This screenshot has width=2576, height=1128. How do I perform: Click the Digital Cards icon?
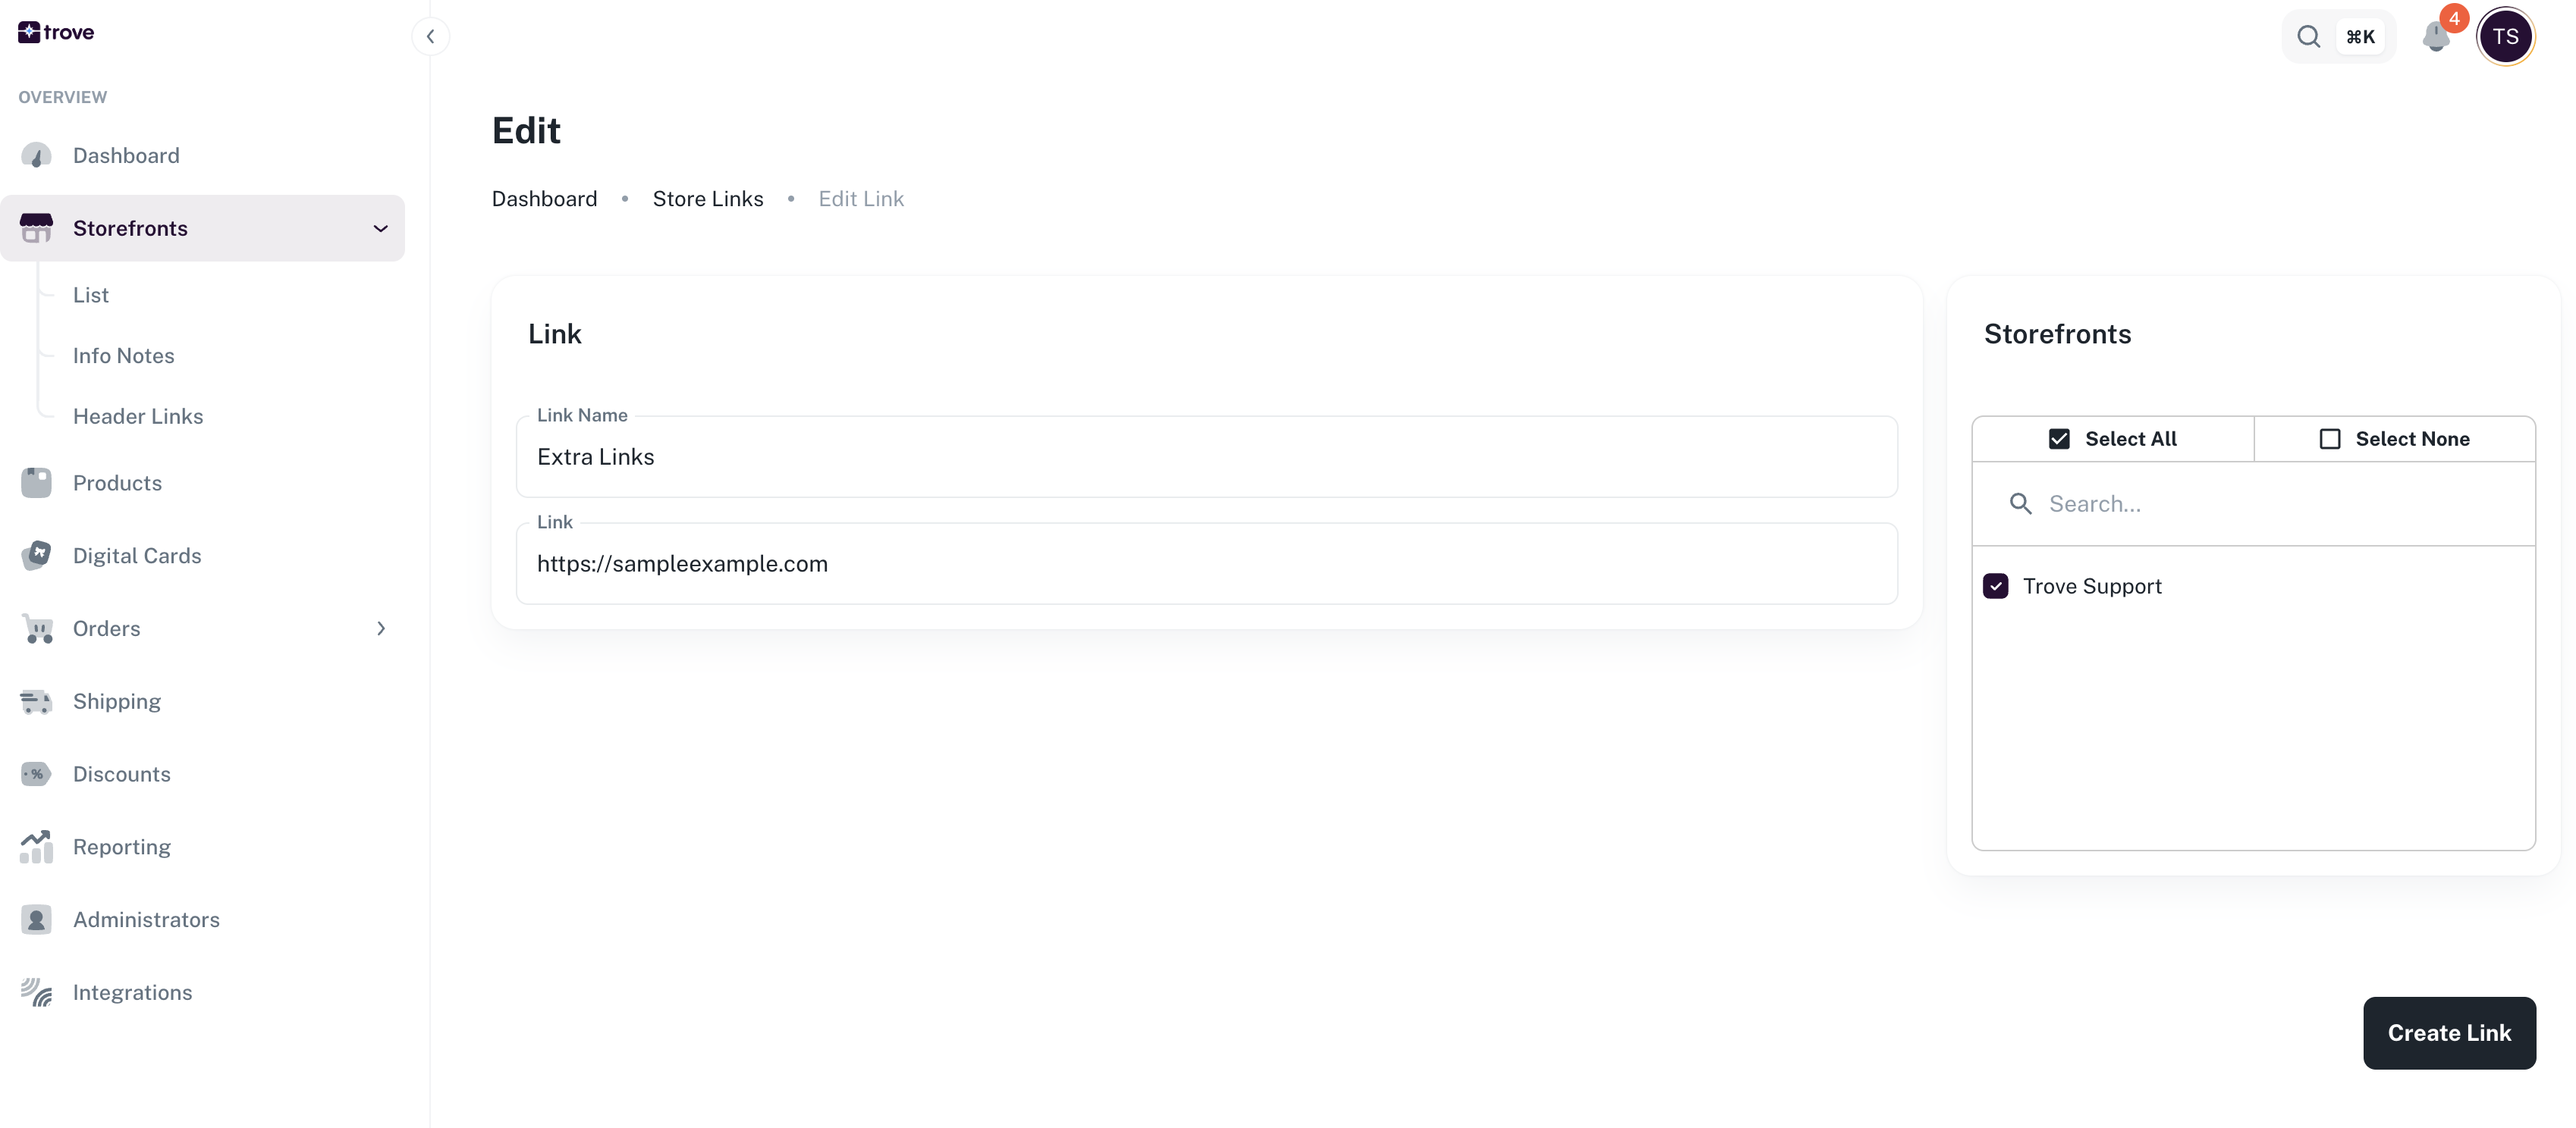(36, 556)
